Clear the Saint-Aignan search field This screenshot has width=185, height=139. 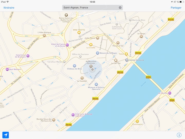click(120, 7)
